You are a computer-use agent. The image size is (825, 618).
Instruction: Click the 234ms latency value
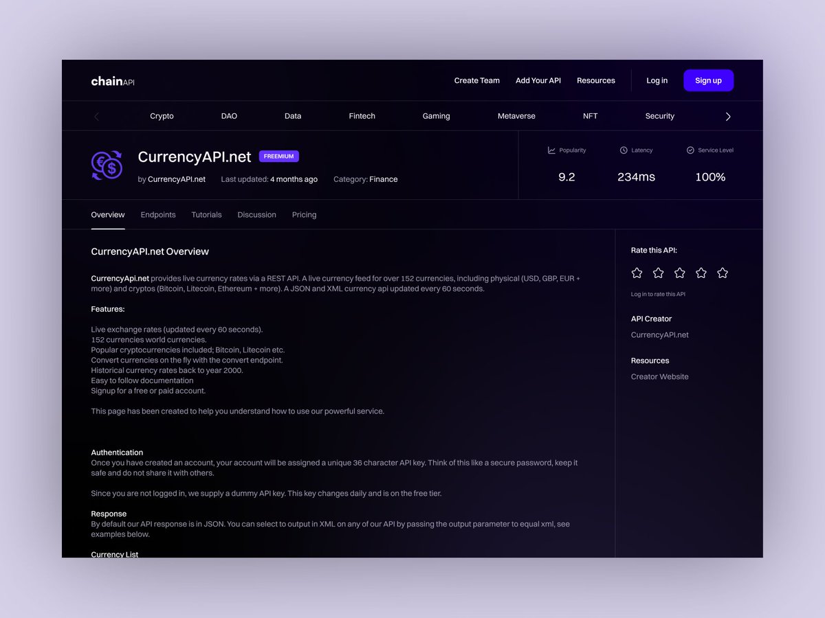[636, 177]
